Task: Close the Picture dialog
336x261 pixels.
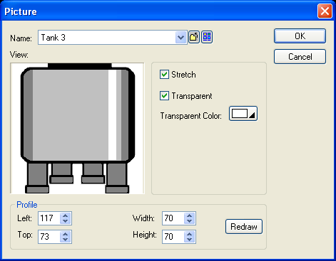Action: (x=325, y=11)
